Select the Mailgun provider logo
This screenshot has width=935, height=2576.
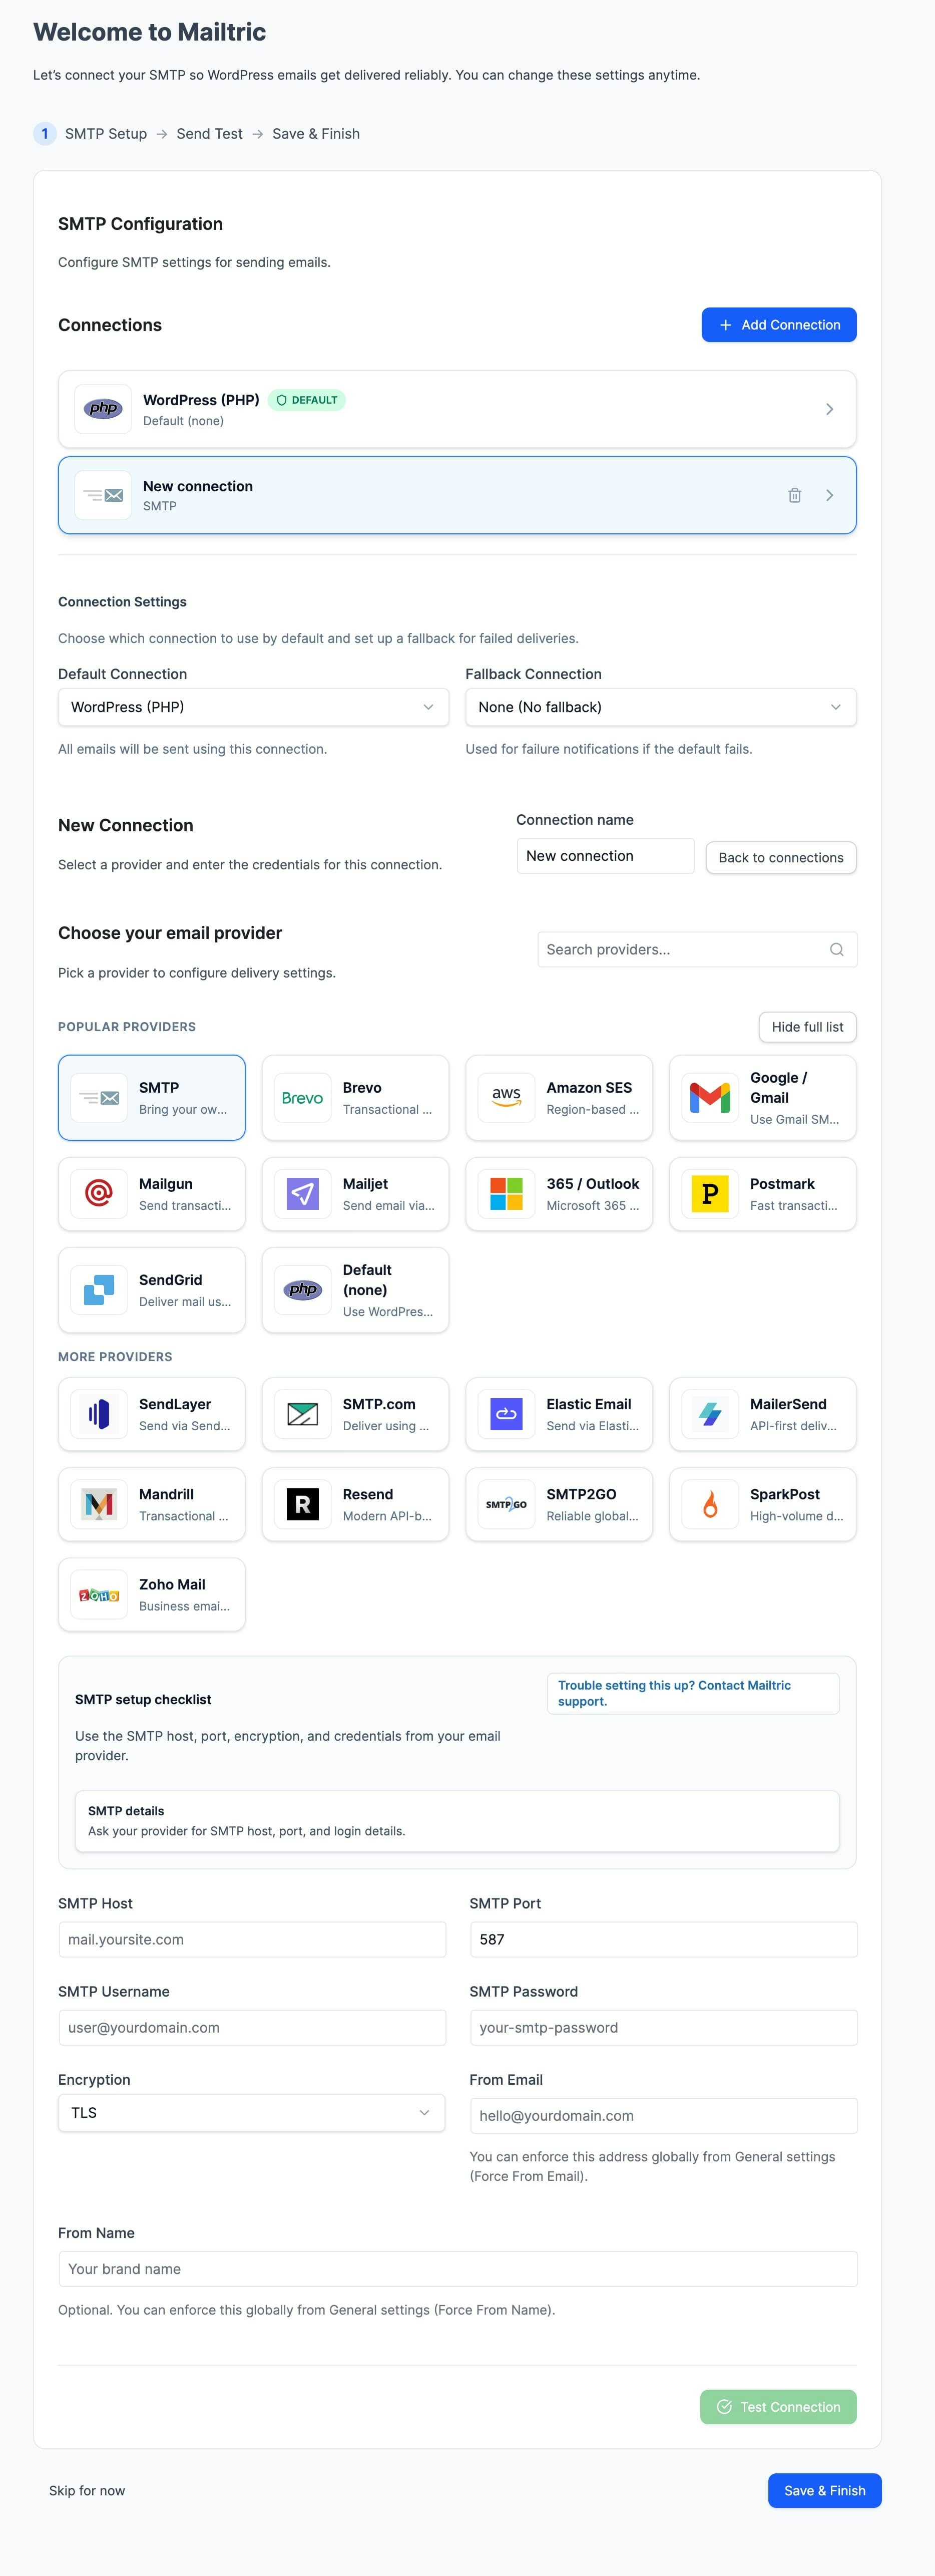pyautogui.click(x=99, y=1194)
